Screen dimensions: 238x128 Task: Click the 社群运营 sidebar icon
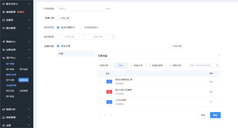pyautogui.click(x=4, y=50)
